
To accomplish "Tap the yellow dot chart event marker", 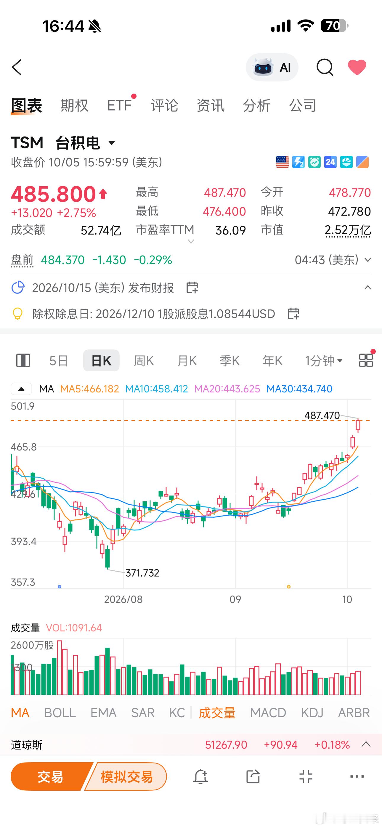I will tap(289, 587).
